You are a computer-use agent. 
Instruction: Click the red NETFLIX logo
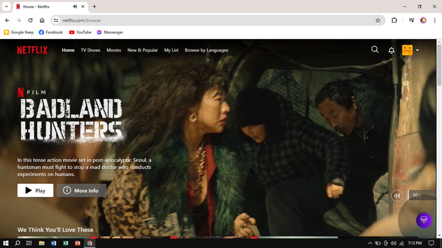32,50
